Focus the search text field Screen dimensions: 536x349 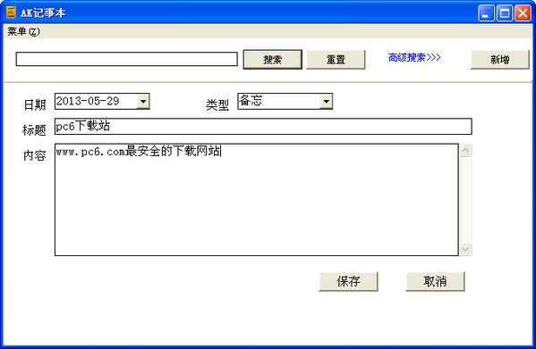pyautogui.click(x=126, y=59)
